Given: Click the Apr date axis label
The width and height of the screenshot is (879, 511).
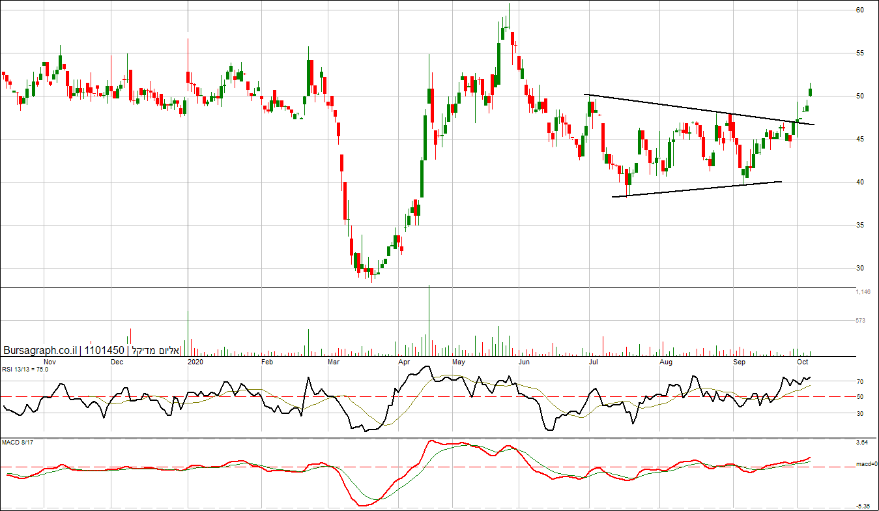Looking at the screenshot, I should pyautogui.click(x=404, y=361).
